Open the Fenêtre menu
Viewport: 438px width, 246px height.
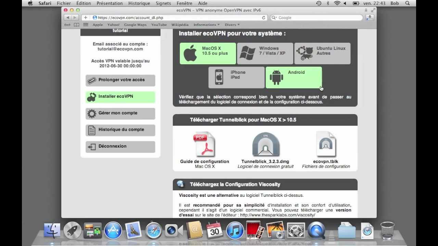(184, 3)
